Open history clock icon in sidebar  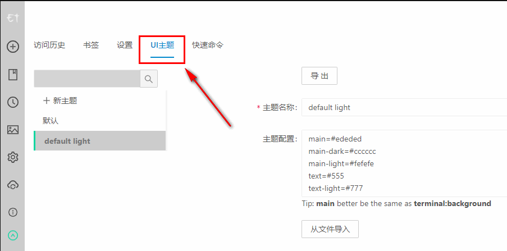[x=13, y=102]
